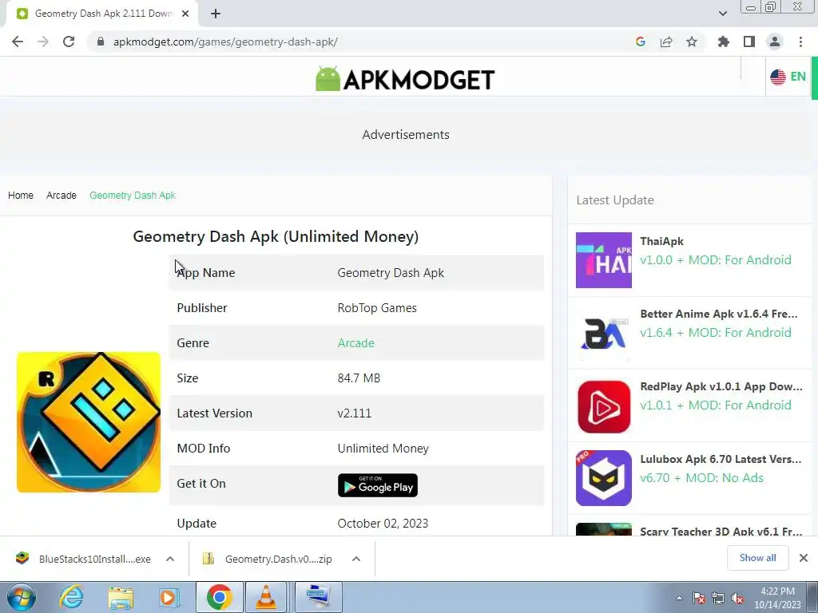Screen dimensions: 818x613
Task: Open Chrome three-dot menu
Action: point(800,42)
